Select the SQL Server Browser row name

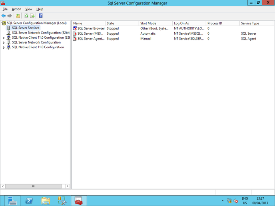91,28
